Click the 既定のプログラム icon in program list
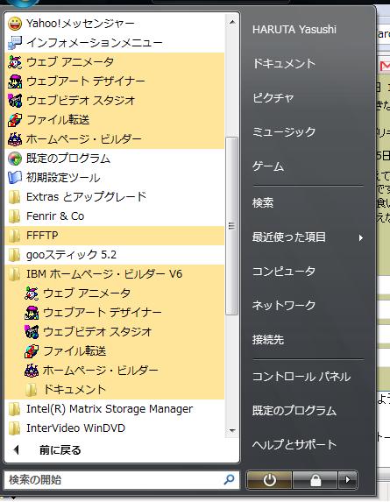 pos(15,159)
